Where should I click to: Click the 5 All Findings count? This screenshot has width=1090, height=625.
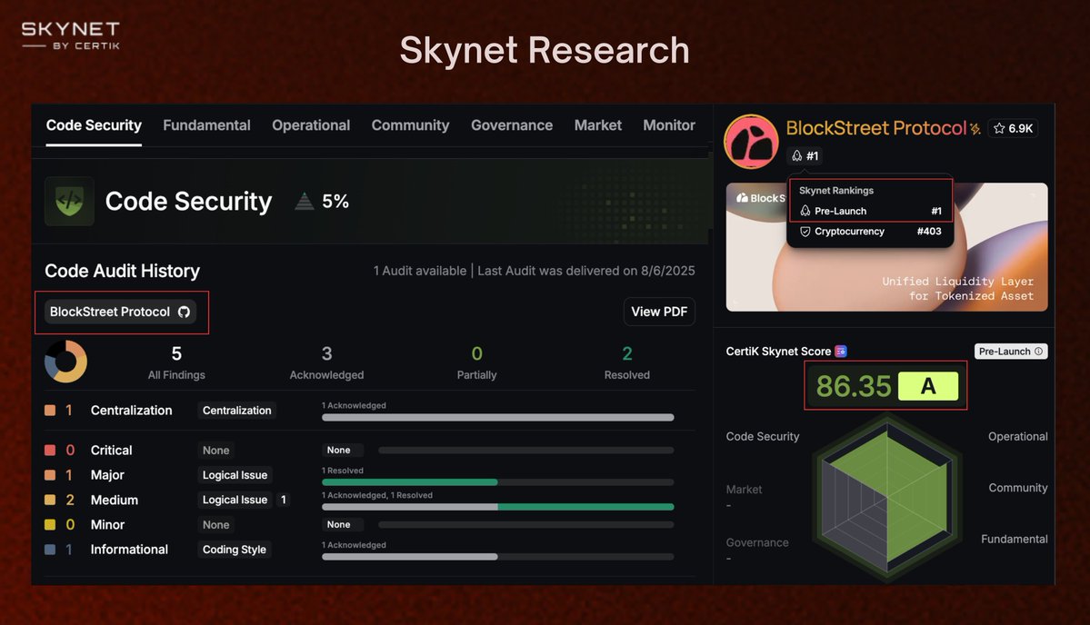point(176,354)
